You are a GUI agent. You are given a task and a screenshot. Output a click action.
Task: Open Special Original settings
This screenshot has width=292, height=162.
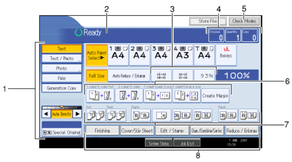(x=62, y=132)
